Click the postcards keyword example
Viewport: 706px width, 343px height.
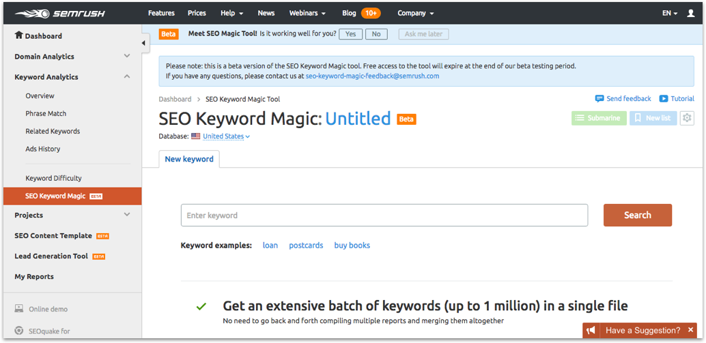pyautogui.click(x=306, y=245)
